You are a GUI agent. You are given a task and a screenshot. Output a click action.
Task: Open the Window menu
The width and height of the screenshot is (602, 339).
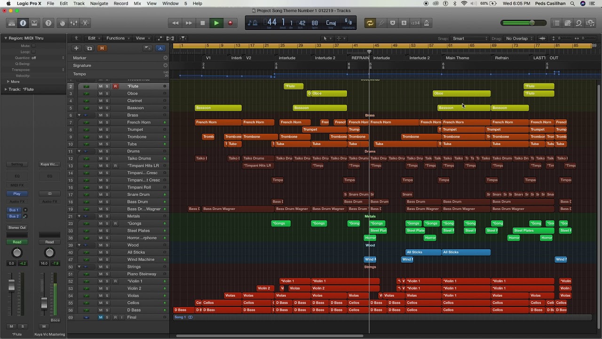tap(170, 3)
